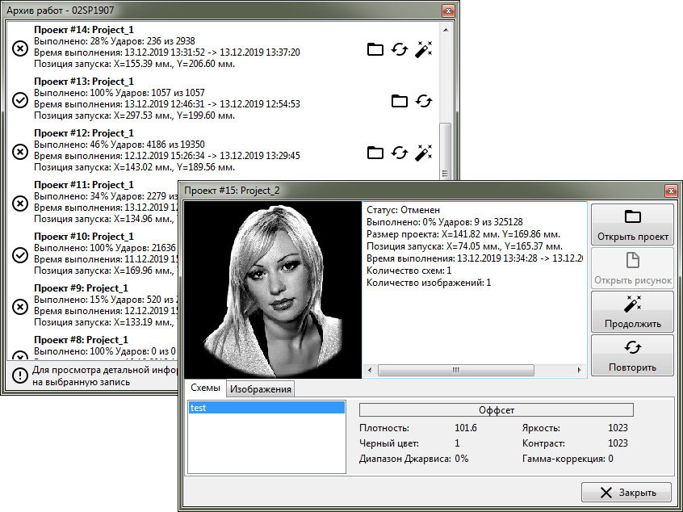Switch to the Схемы tab
This screenshot has height=512, width=683.
205,388
